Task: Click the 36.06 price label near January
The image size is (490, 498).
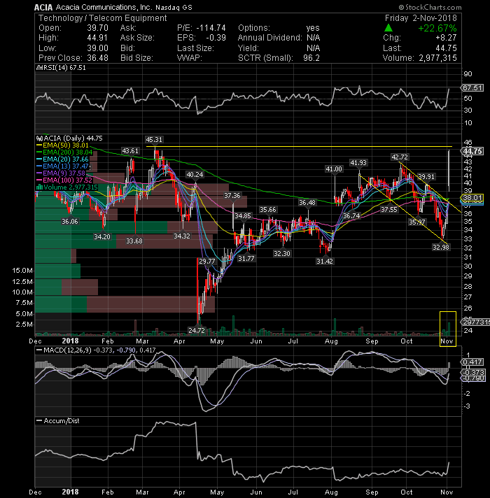Action: [x=69, y=221]
